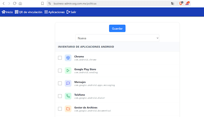Open the Aplicaciones menu item
The height and width of the screenshot is (117, 204).
pos(55,12)
